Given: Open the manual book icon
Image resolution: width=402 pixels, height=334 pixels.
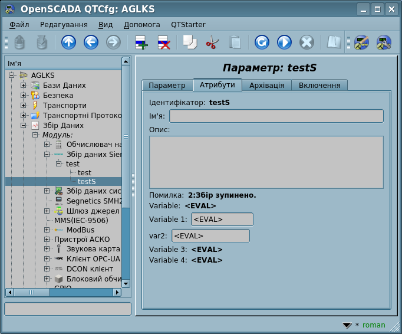Looking at the screenshot, I should [334, 42].
